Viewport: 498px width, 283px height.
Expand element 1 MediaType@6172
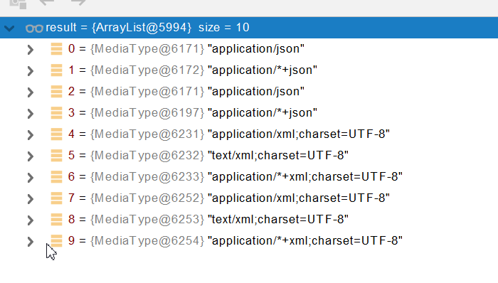(30, 71)
